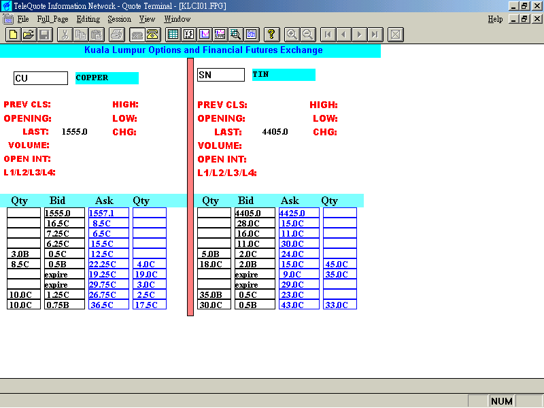Click copper bid cell 0.75B
The image size is (544, 408).
pos(64,305)
